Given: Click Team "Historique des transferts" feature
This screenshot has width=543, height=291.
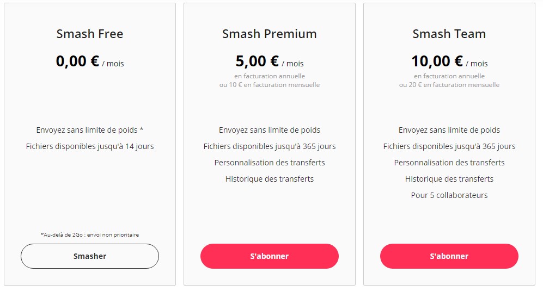Looking at the screenshot, I should tap(449, 179).
